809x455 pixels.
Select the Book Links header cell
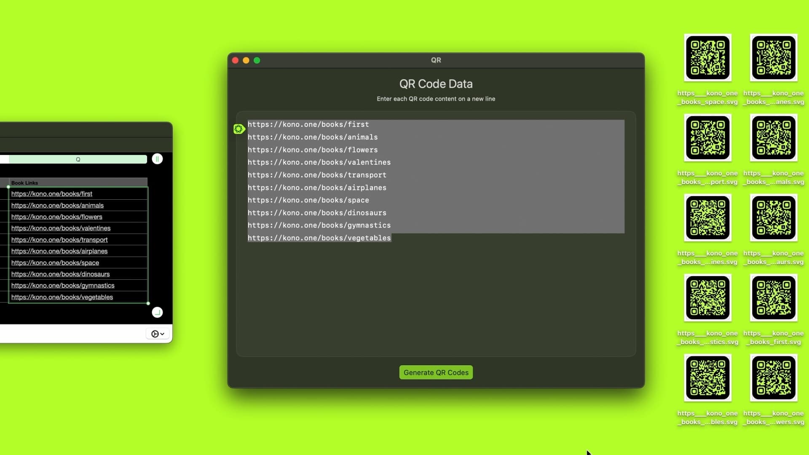[x=78, y=183]
